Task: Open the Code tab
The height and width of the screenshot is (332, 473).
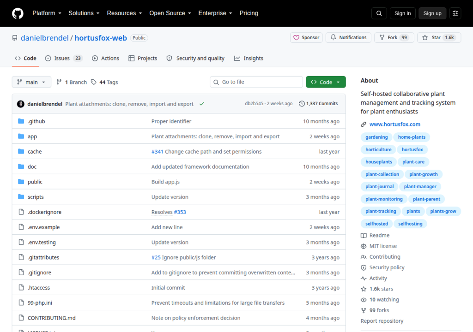Action: pos(26,59)
